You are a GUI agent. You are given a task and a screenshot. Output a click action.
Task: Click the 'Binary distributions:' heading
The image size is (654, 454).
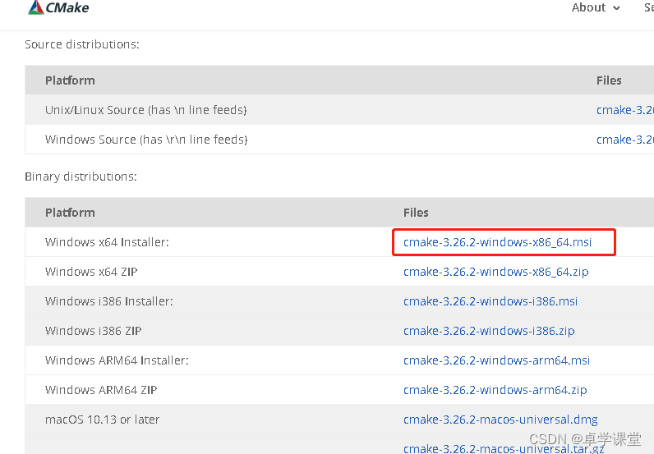(81, 177)
